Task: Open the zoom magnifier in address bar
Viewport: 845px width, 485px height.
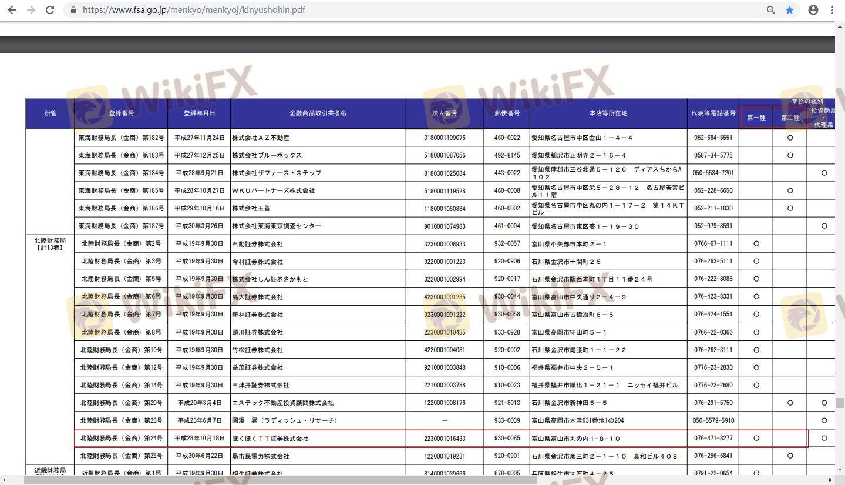Action: (x=771, y=10)
